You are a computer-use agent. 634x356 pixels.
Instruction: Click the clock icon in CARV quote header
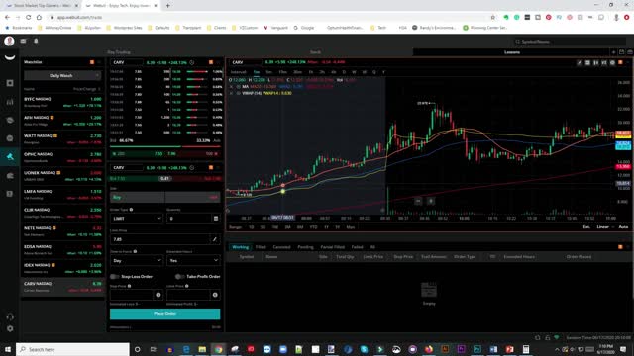click(x=191, y=62)
